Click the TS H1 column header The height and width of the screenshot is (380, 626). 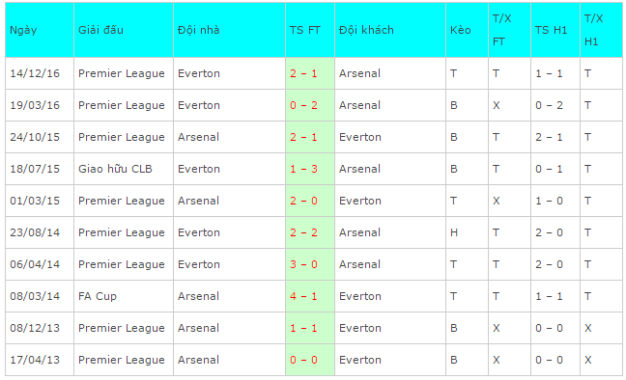[x=555, y=30]
